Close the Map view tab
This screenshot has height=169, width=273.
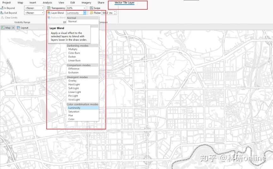(13, 28)
